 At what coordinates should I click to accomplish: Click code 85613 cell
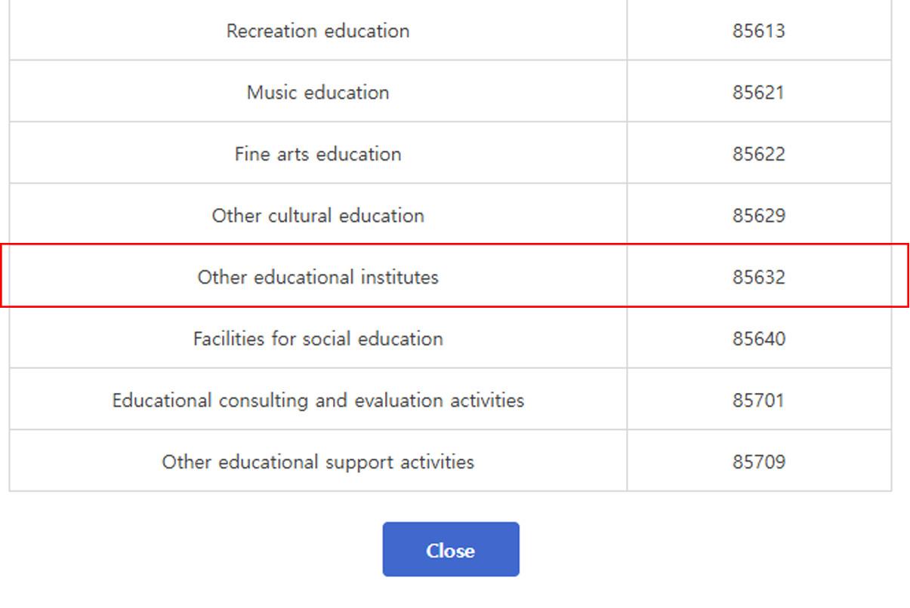(x=758, y=31)
